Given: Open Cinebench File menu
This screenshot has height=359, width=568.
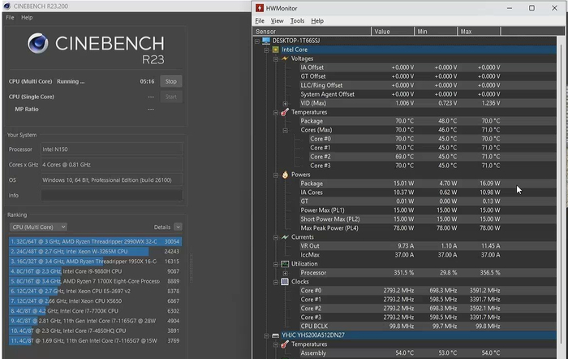Looking at the screenshot, I should [x=11, y=17].
